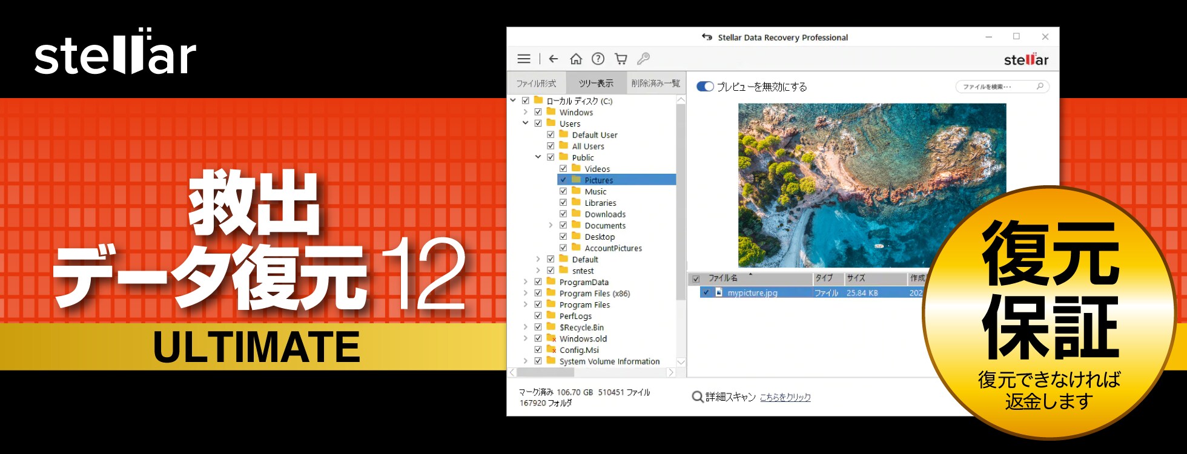This screenshot has height=454, width=1187.
Task: Collapse the Public folder node
Action: coord(538,157)
